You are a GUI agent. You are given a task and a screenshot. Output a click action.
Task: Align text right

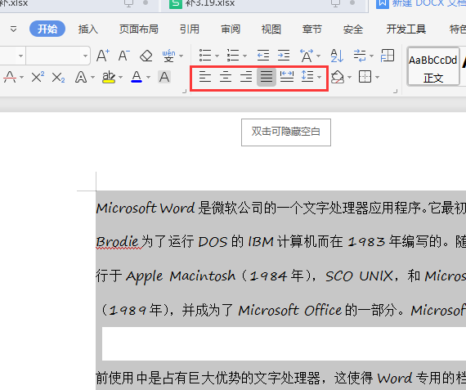(x=246, y=77)
